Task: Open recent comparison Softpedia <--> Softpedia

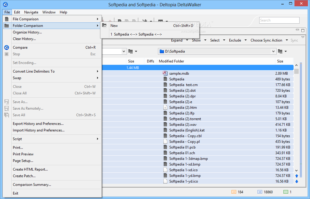Action: click(x=150, y=34)
